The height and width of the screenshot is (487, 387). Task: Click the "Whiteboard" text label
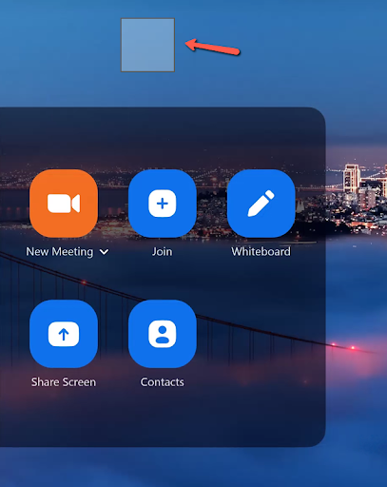coord(261,252)
